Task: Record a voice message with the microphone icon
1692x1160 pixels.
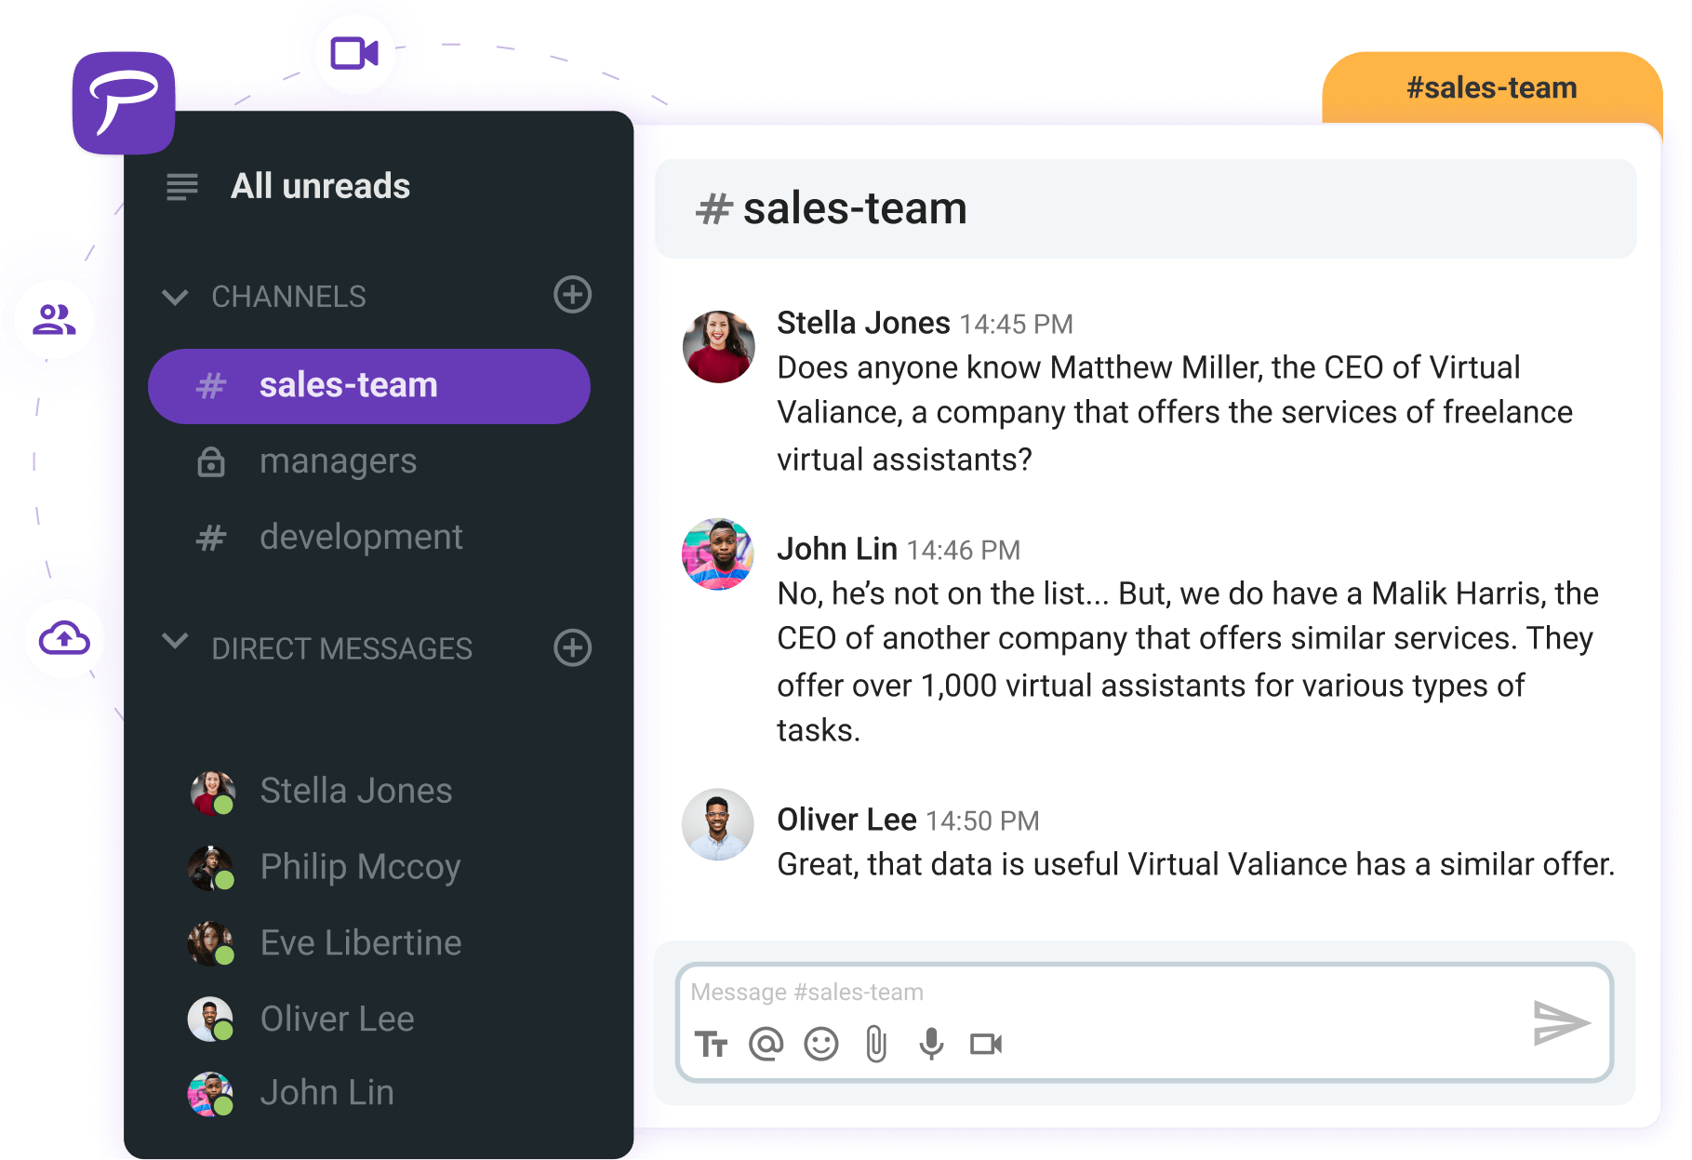Action: (932, 1044)
